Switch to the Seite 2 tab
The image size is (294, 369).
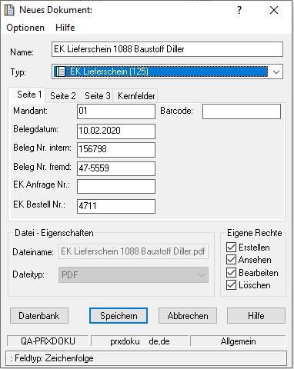click(x=62, y=96)
